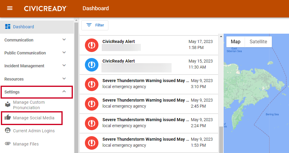Click the alert list scrollbar thumb
This screenshot has height=153, width=289.
click(x=221, y=140)
